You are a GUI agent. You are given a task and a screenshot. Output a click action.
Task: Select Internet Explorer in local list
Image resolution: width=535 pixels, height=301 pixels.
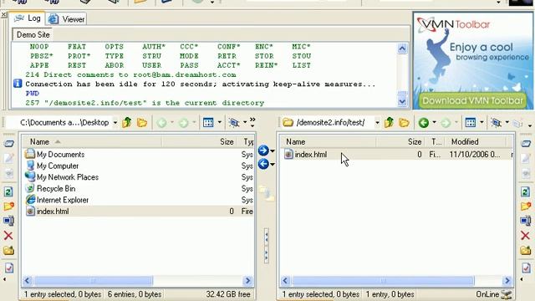[x=63, y=200]
